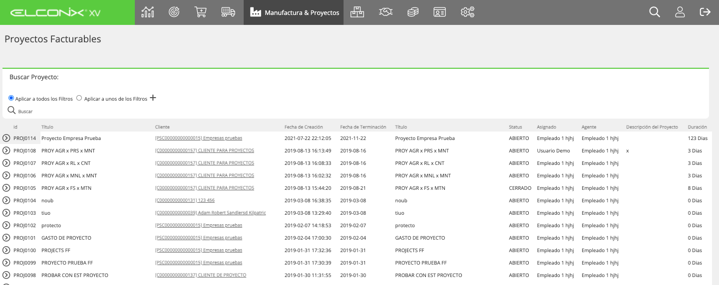719x285 pixels.
Task: Open the ID card HR module
Action: (439, 12)
